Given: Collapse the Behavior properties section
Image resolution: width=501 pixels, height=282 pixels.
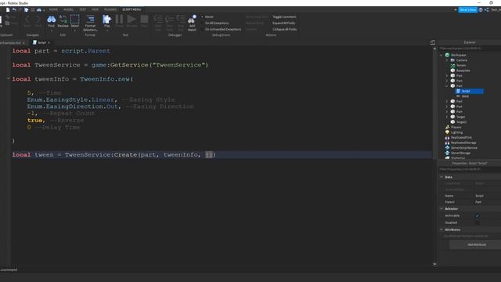Looking at the screenshot, I should (442, 209).
